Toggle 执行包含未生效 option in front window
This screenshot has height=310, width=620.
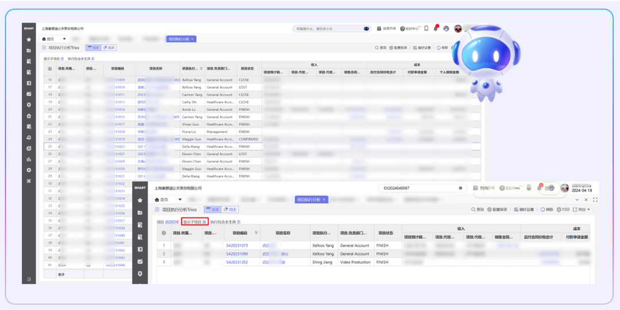point(225,222)
